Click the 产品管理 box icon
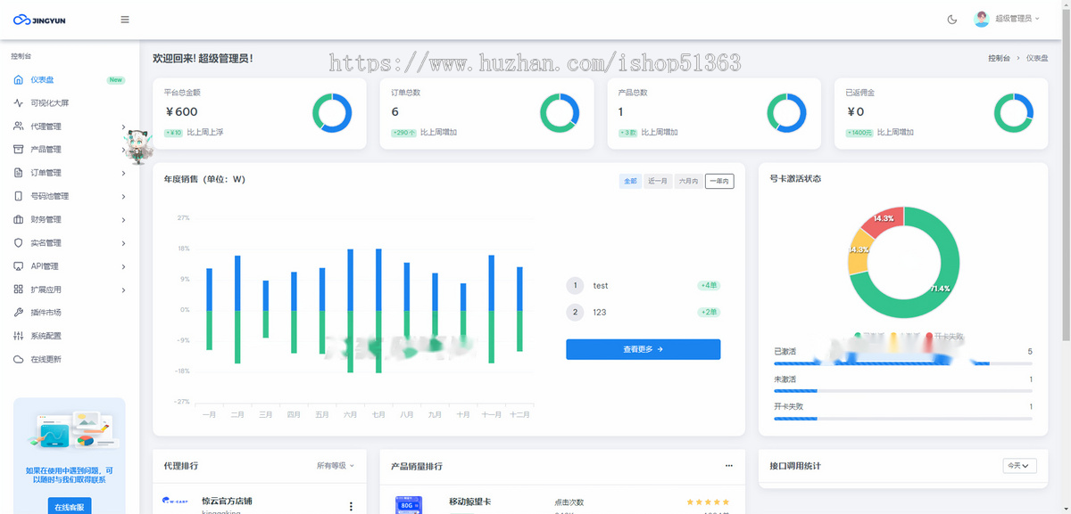 (19, 150)
